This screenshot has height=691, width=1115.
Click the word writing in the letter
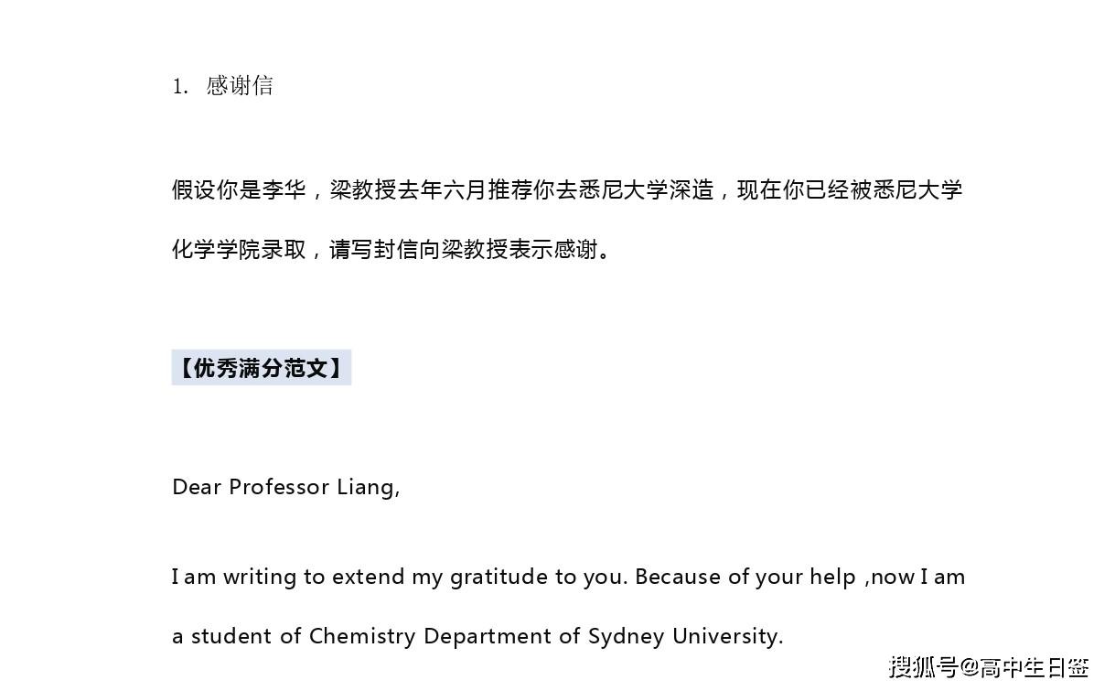(x=260, y=578)
